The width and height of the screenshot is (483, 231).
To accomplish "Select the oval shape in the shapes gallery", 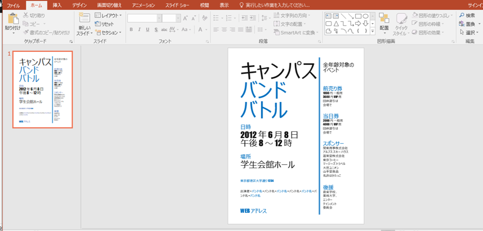I will point(366,15).
